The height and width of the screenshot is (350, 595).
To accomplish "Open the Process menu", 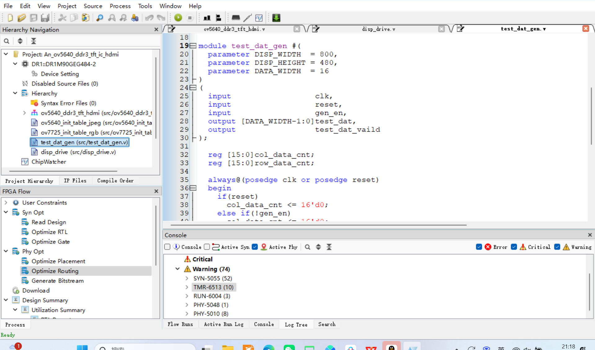I will click(x=120, y=6).
